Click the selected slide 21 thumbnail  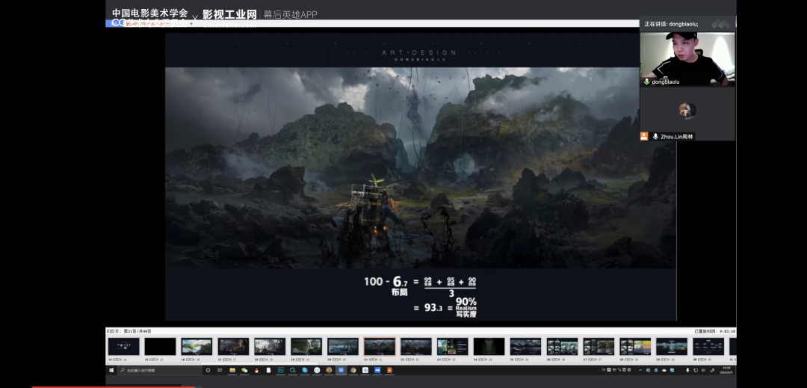point(380,347)
